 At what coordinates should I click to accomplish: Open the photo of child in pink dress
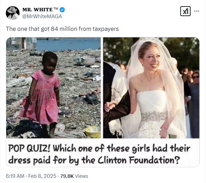point(53,88)
